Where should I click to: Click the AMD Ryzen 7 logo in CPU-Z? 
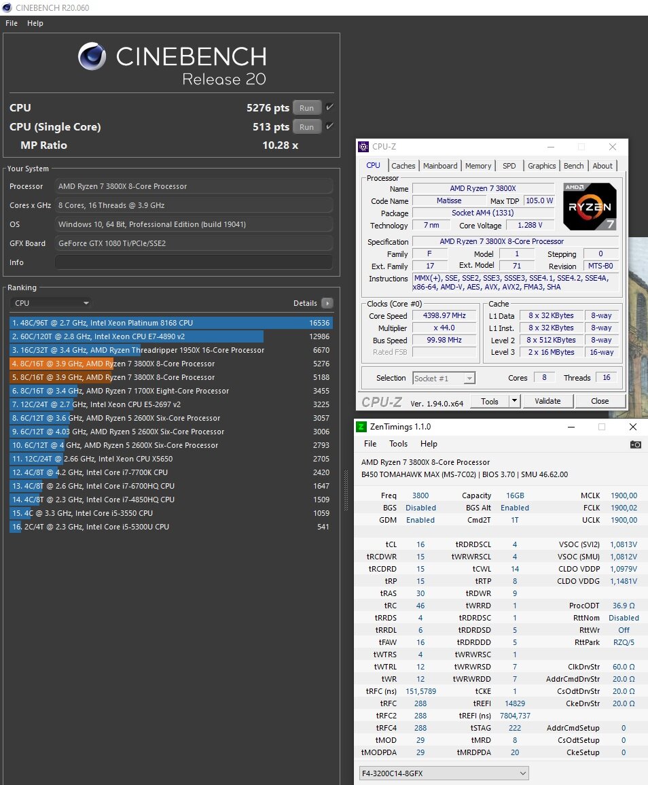tap(590, 206)
